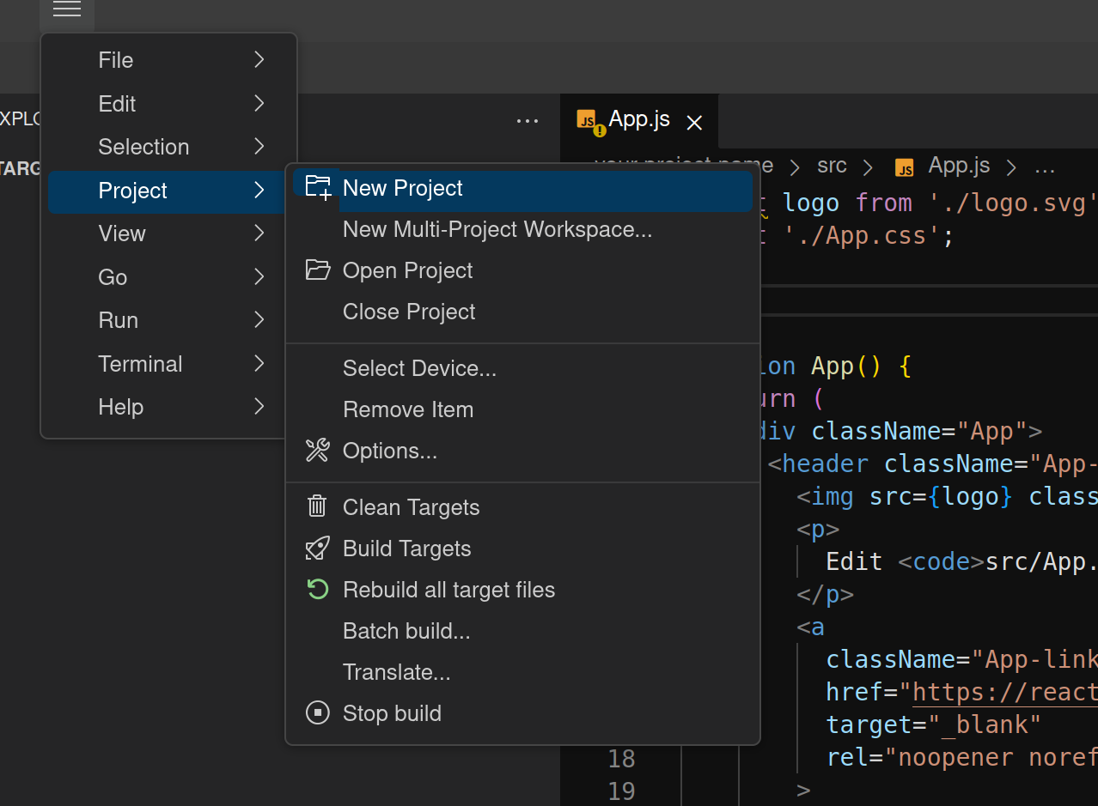Choose Close Project
This screenshot has height=806, width=1098.
522,312
